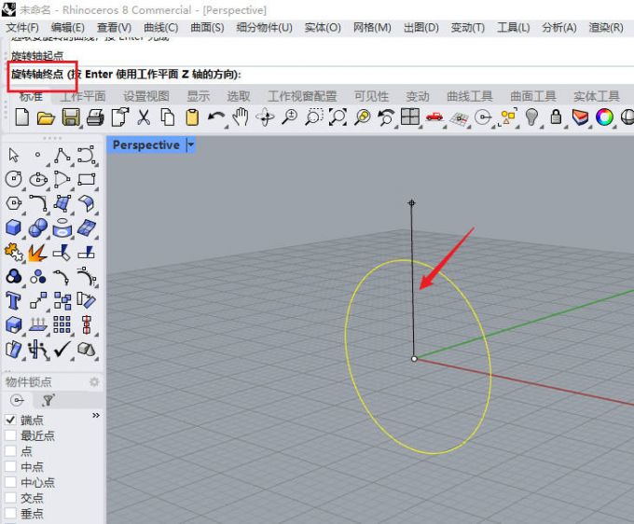Click the Undo view change icon
634x524 pixels.
pyautogui.click(x=386, y=117)
